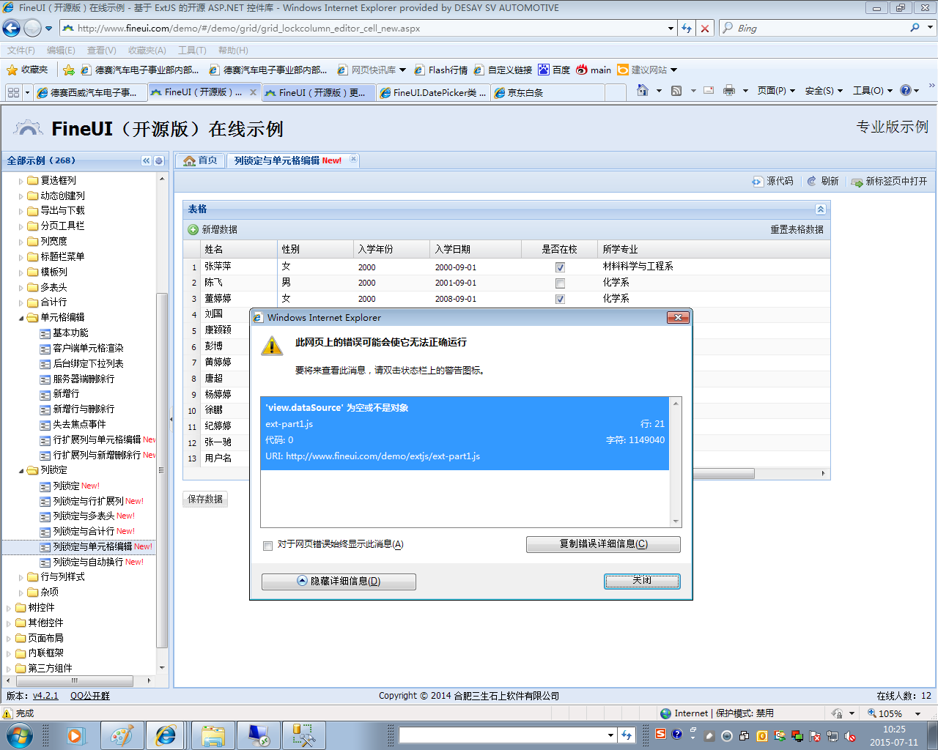Image resolution: width=938 pixels, height=750 pixels.
Task: Collapse the left sidebar with double-arrow icon
Action: pos(147,160)
